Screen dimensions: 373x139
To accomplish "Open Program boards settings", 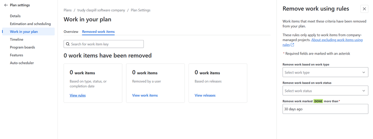I will 22,47.
